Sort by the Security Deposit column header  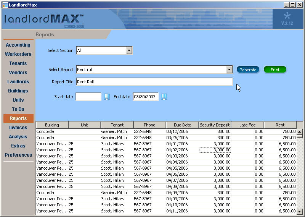point(215,125)
